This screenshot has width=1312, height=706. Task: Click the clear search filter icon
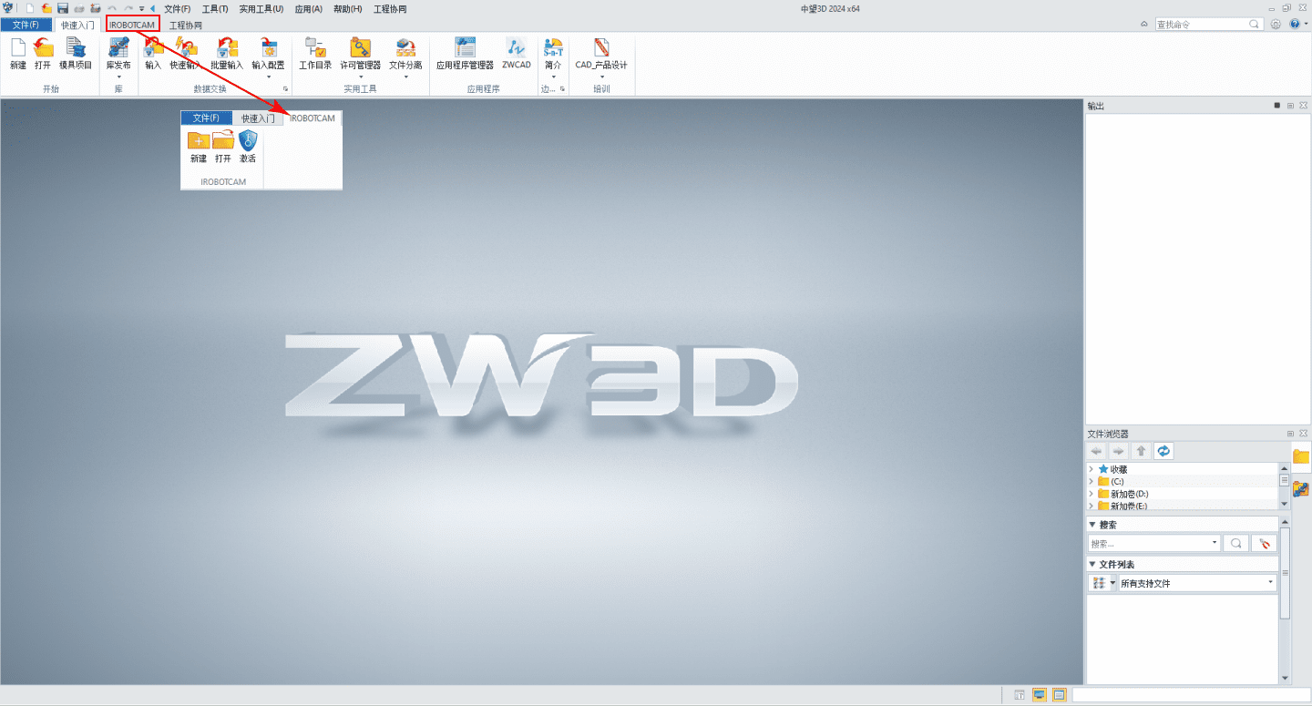click(x=1264, y=543)
